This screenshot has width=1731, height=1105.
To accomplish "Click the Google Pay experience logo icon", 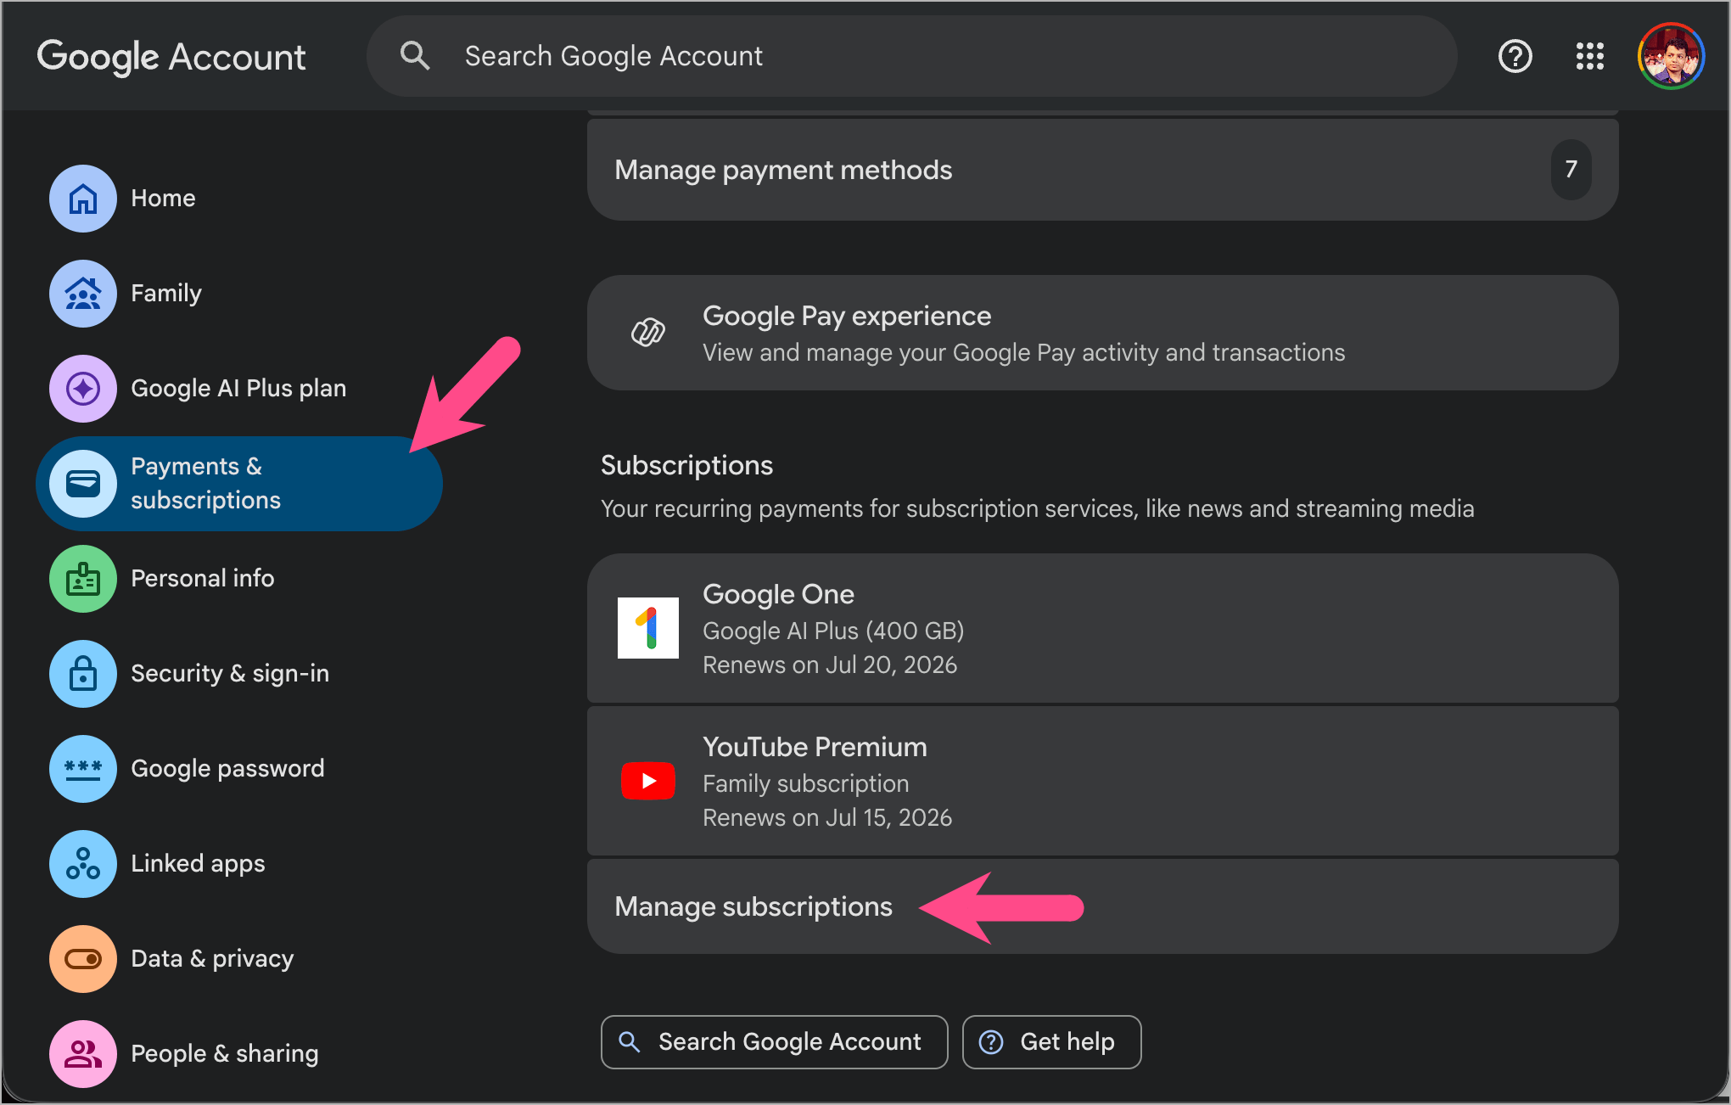I will (648, 333).
